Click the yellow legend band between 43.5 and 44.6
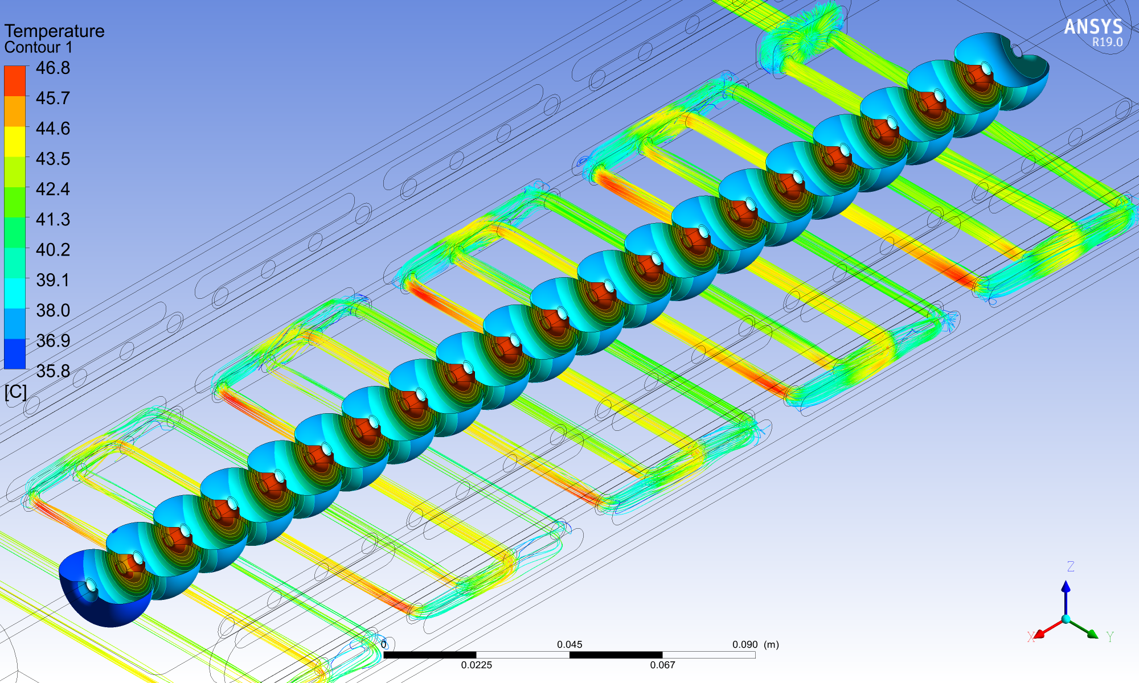The width and height of the screenshot is (1139, 683). point(15,141)
